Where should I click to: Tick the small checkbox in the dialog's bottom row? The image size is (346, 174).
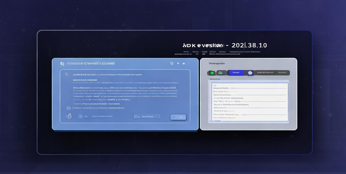pyautogui.click(x=81, y=116)
